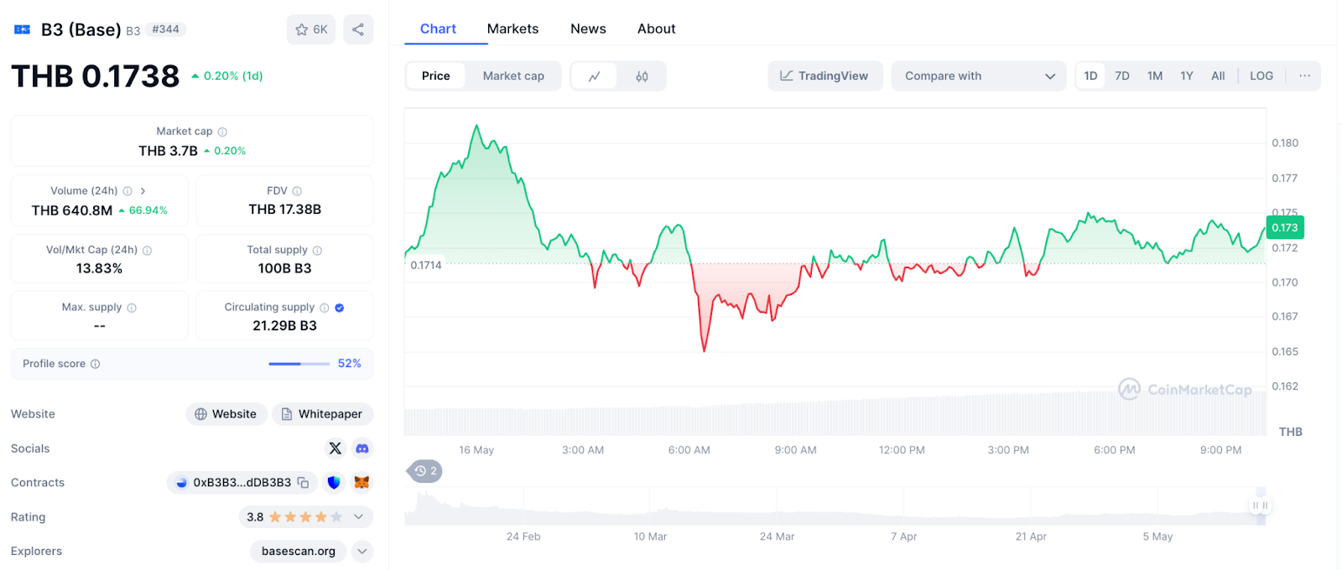Image resolution: width=1342 pixels, height=570 pixels.
Task: Open TradingView chart mode
Action: tap(824, 76)
